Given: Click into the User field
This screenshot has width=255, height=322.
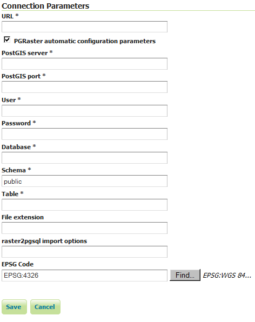Looking at the screenshot, I should tap(85, 111).
